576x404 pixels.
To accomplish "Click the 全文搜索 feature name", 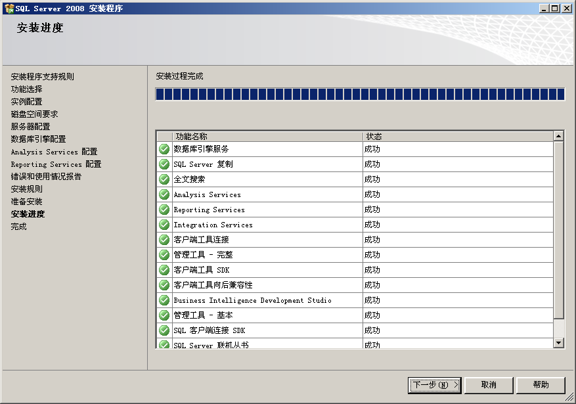I will tap(190, 179).
